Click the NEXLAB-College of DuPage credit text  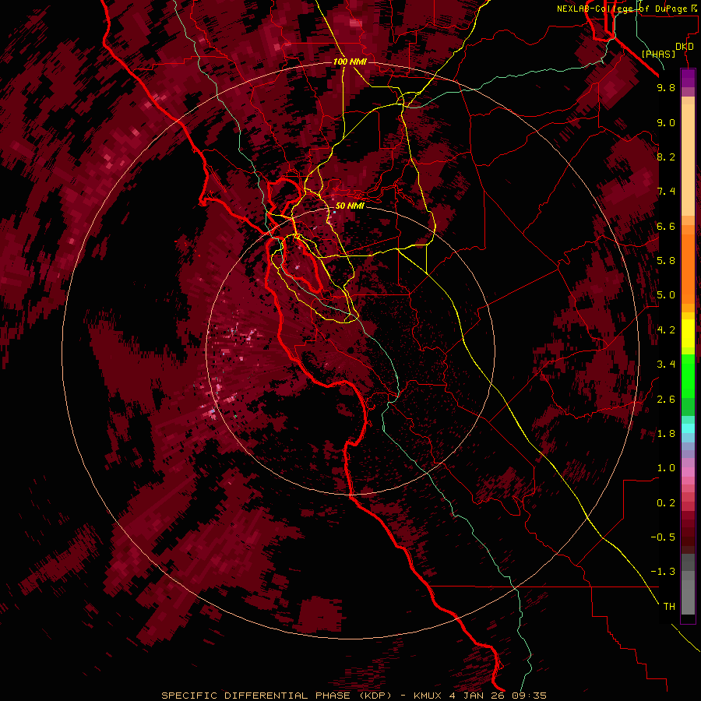point(622,9)
